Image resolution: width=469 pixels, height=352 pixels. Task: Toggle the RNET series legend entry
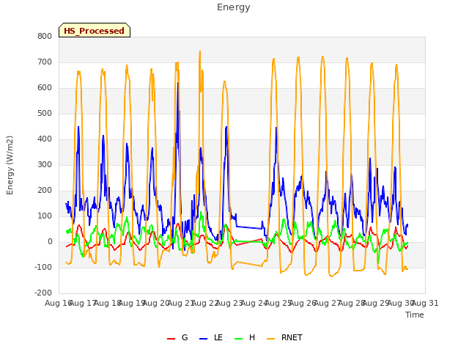point(284,337)
